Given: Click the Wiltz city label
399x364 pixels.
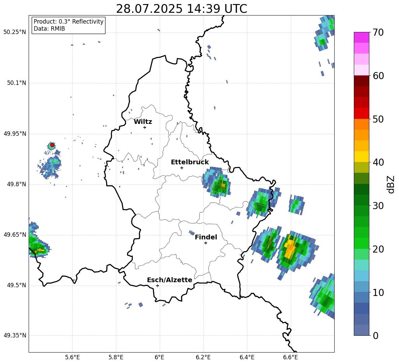Looking at the screenshot, I should [x=143, y=122].
